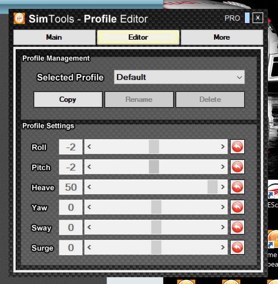Minimize the Profile Editor with the blue bar button
Image resolution: width=278 pixels, height=284 pixels.
(x=247, y=18)
